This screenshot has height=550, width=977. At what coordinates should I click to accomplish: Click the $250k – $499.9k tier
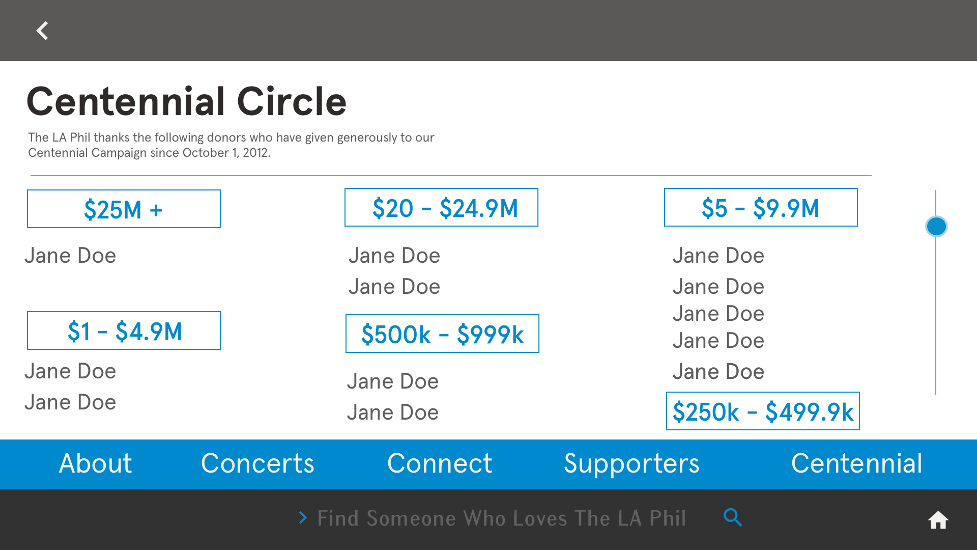tap(763, 411)
